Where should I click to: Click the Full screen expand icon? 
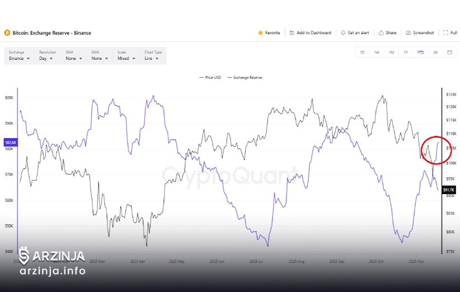(x=445, y=33)
